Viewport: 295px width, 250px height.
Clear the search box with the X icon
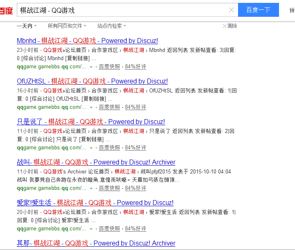tap(231, 10)
